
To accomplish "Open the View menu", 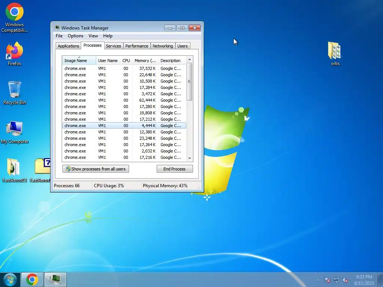I will click(93, 36).
